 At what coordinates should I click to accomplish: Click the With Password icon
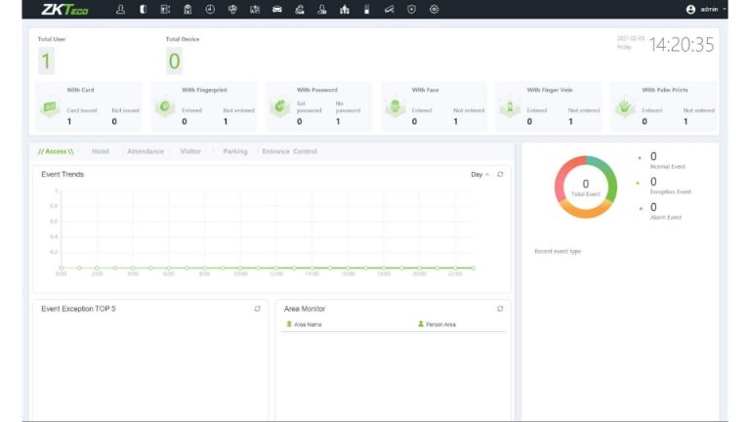pyautogui.click(x=280, y=106)
